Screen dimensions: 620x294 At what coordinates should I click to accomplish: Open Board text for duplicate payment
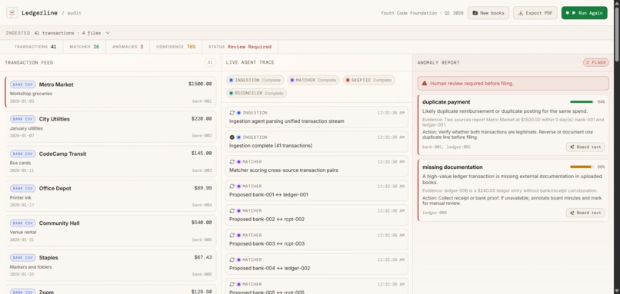[585, 147]
